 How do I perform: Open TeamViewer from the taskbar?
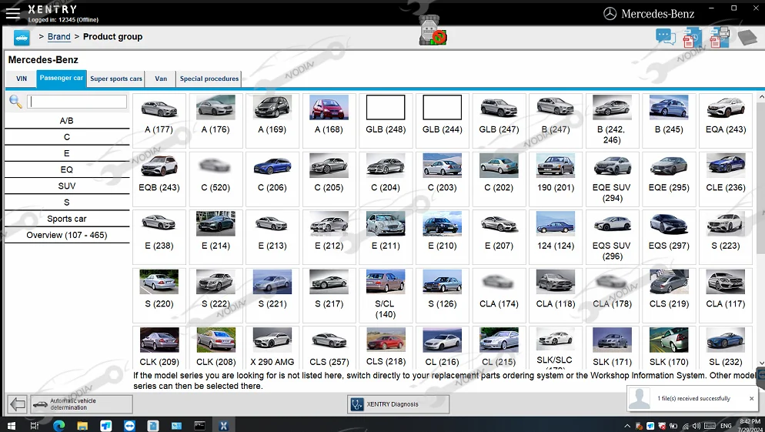(129, 426)
